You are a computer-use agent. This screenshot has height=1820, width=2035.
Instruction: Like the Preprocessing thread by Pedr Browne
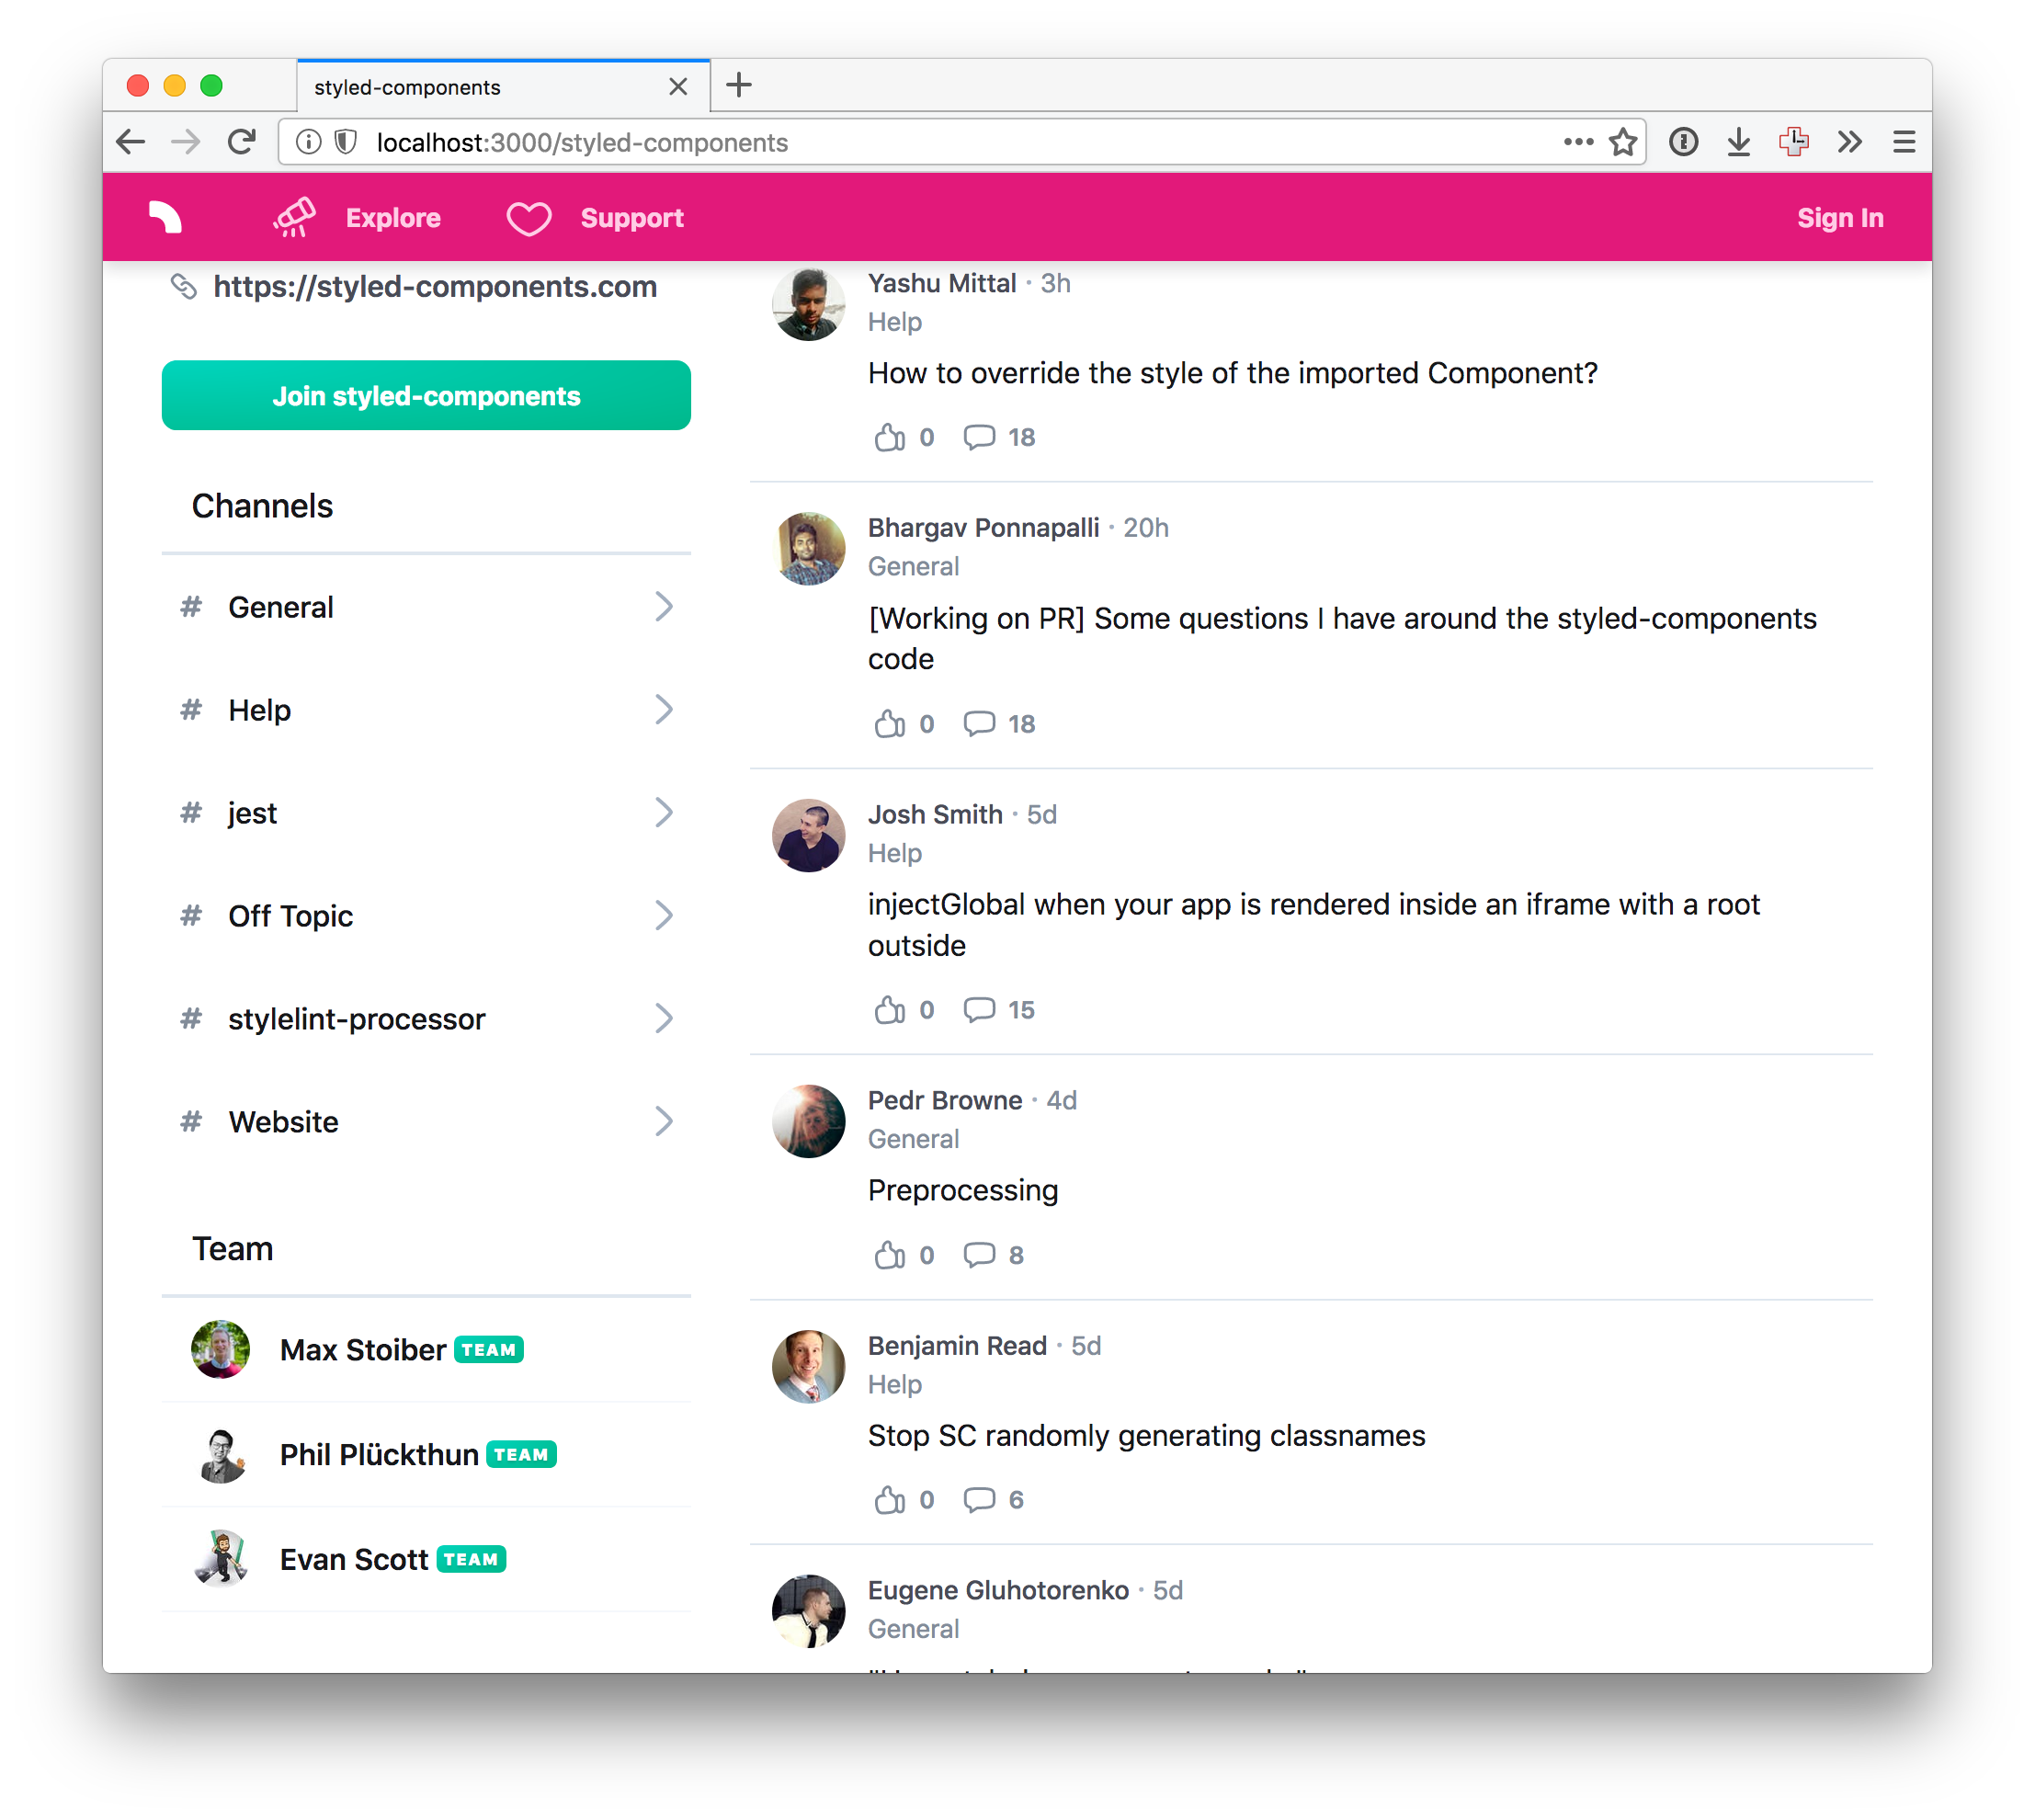(890, 1255)
